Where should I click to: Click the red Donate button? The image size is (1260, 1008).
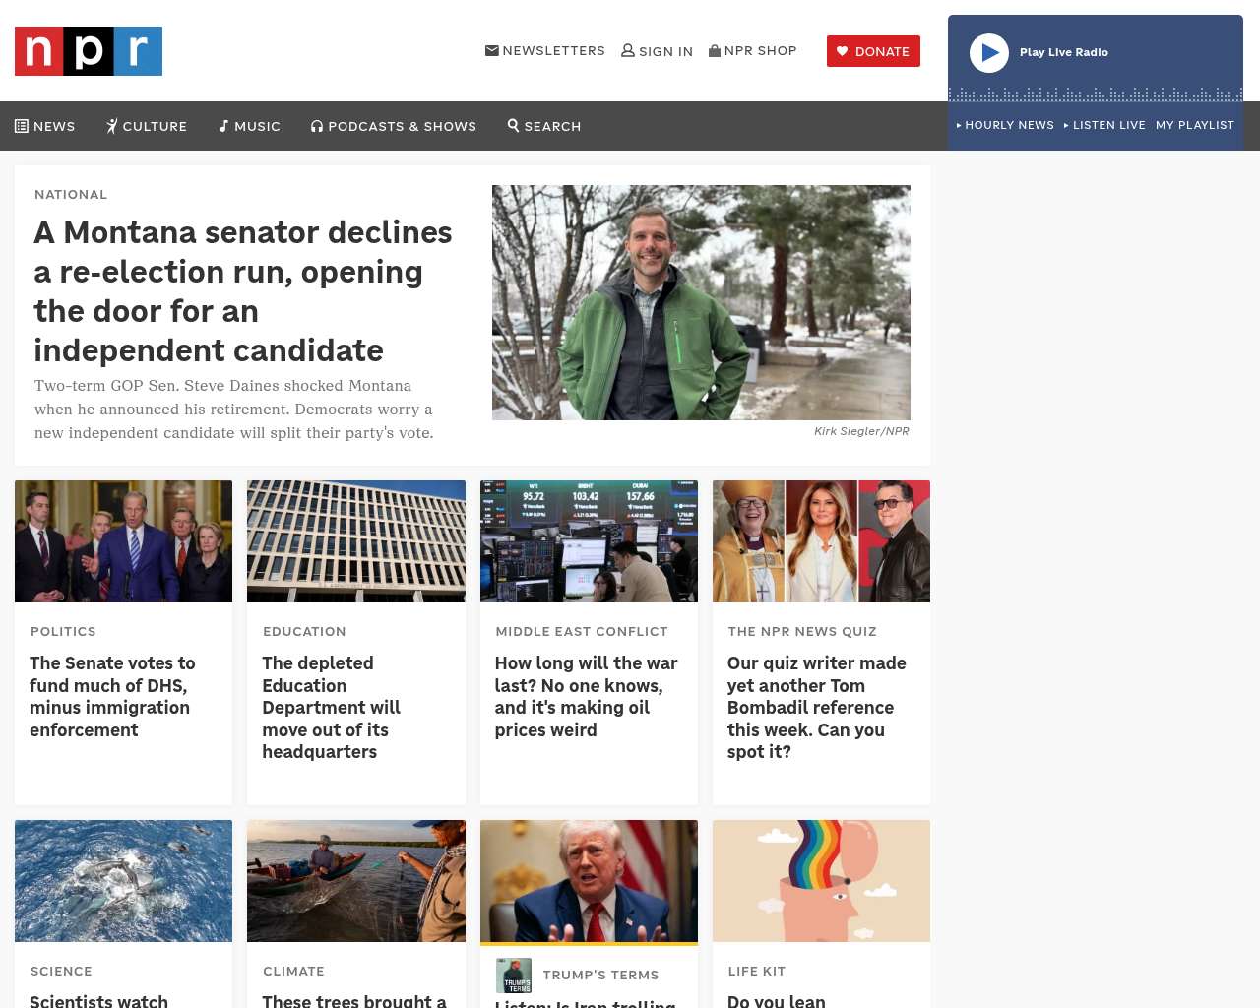pyautogui.click(x=873, y=51)
